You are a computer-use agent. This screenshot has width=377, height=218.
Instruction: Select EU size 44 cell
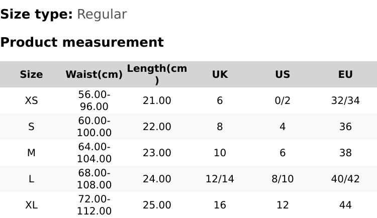345,205
